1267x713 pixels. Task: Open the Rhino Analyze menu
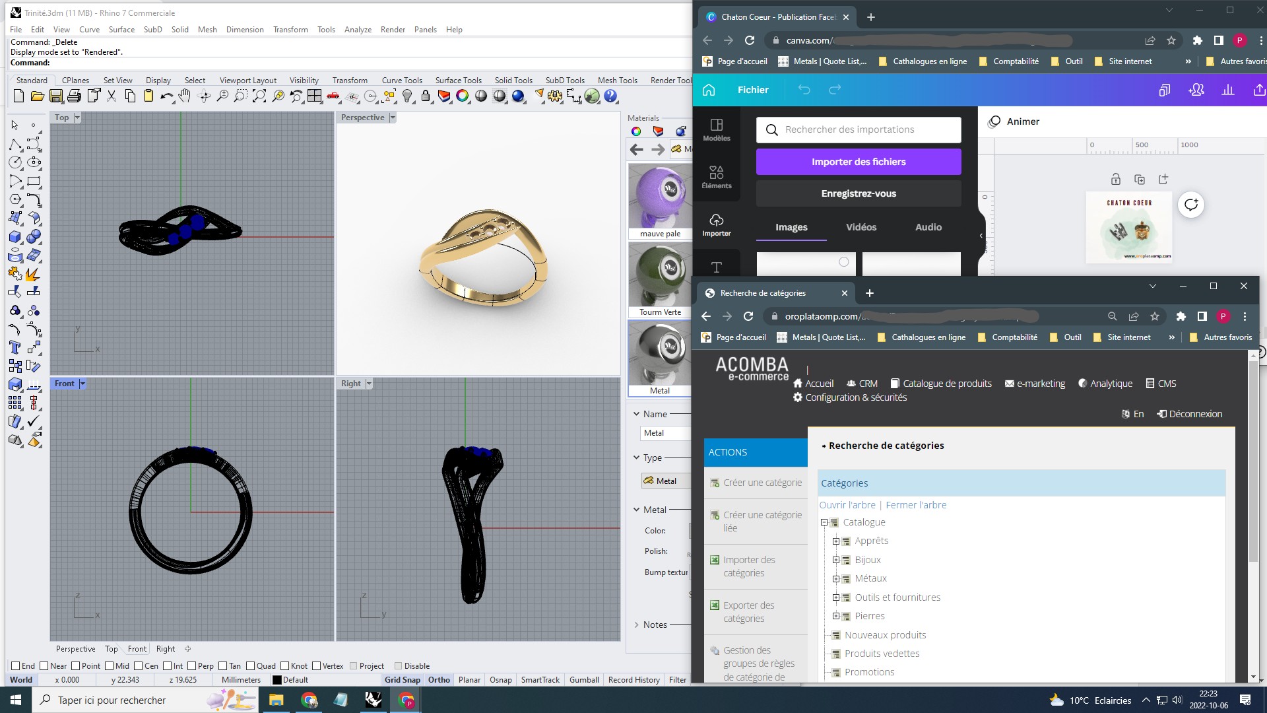[x=358, y=30]
